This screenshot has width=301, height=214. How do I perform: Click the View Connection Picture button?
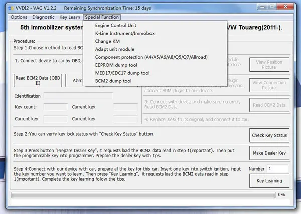point(269,85)
